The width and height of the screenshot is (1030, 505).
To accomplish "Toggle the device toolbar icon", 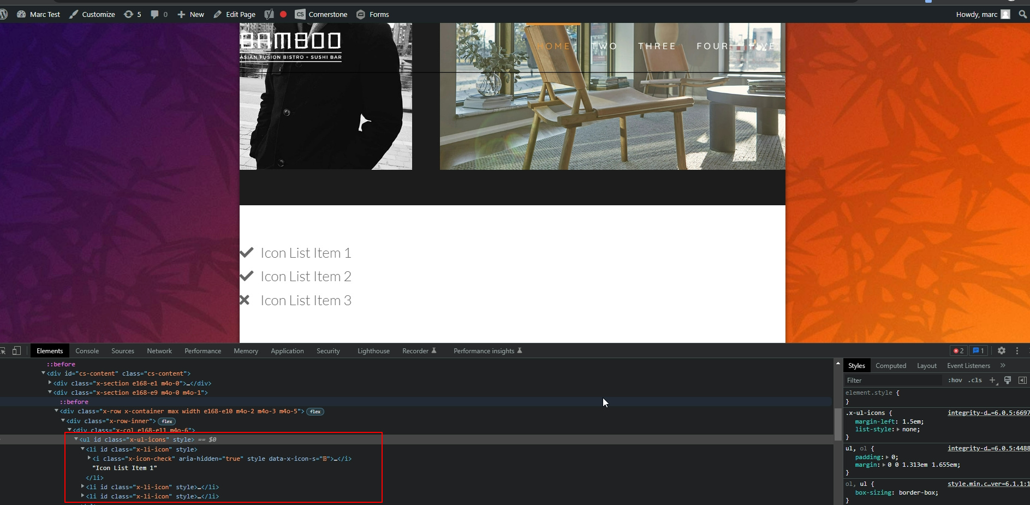I will pos(17,351).
